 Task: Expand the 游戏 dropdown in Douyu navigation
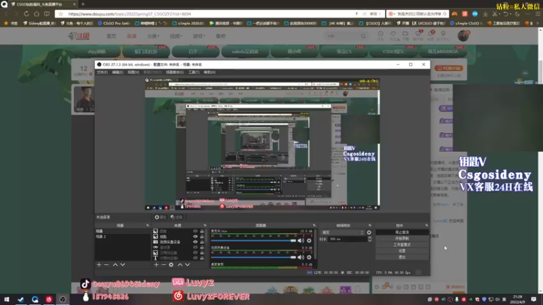[x=199, y=36]
